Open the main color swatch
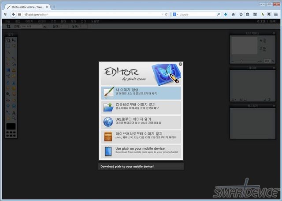Image resolution: width=282 pixels, height=201 pixels. 11,126
